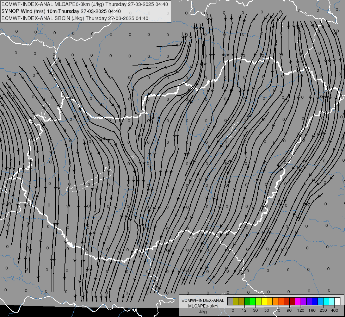Image resolution: width=345 pixels, height=317 pixels.
Task: Click the legend label 'MLCAPE0-3km'
Action: pyautogui.click(x=203, y=306)
